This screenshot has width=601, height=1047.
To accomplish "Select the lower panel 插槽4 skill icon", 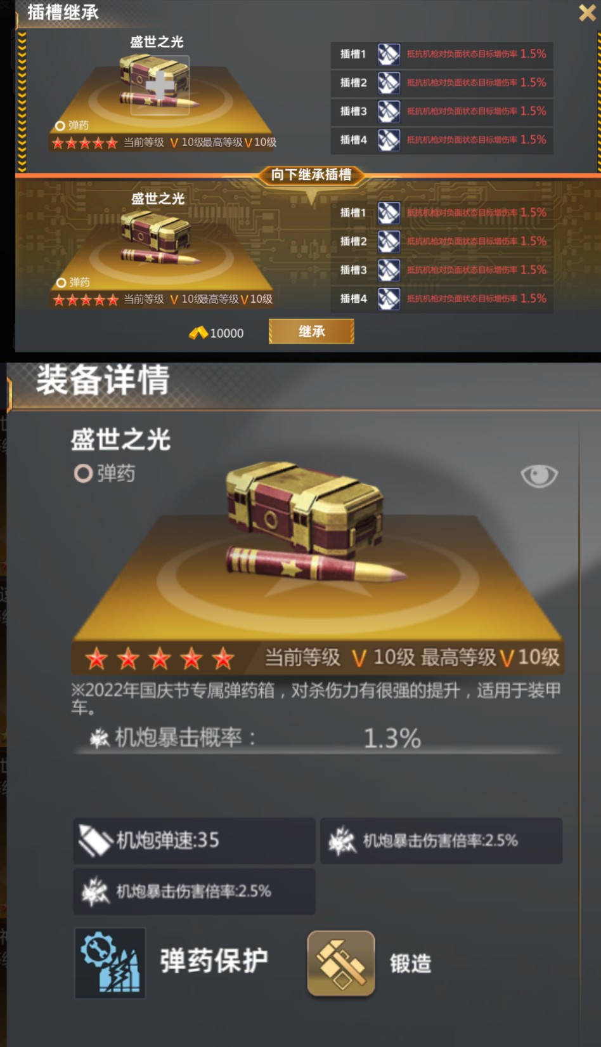I will [x=389, y=298].
